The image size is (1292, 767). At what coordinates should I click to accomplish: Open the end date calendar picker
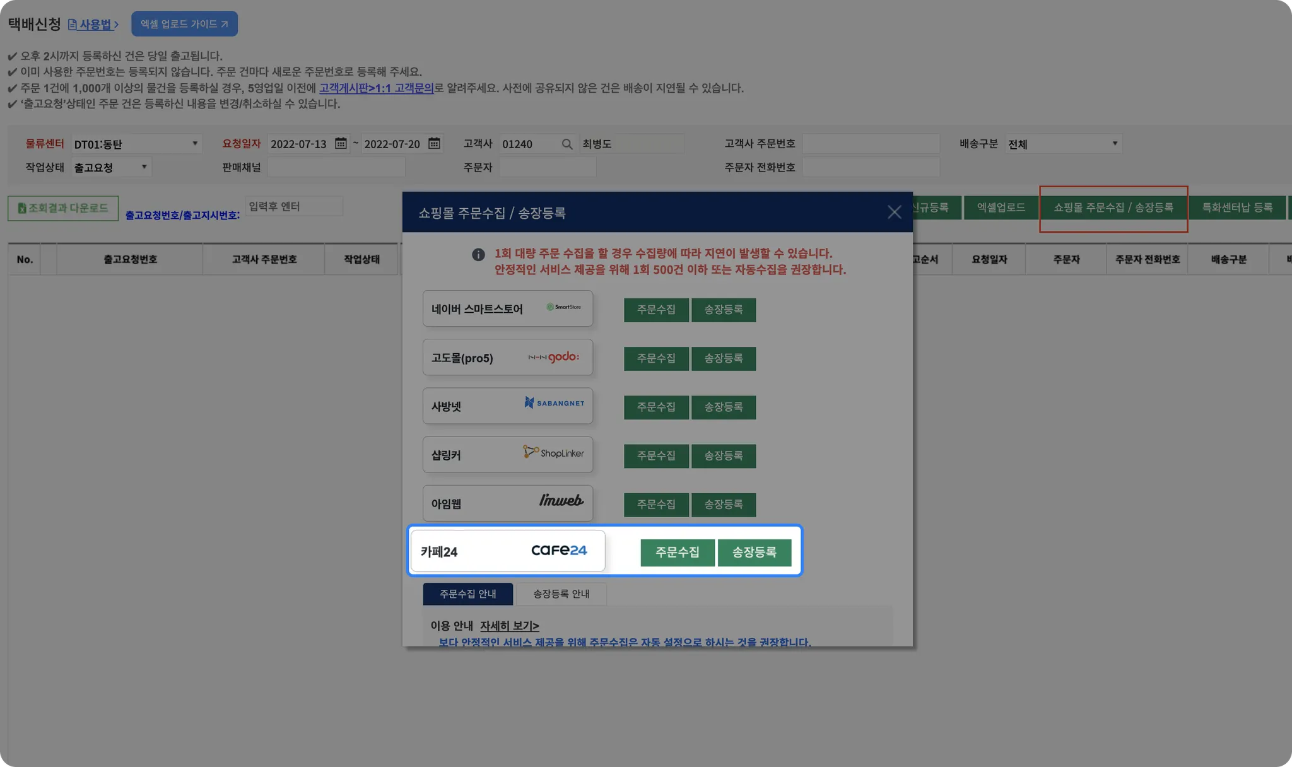(x=434, y=144)
